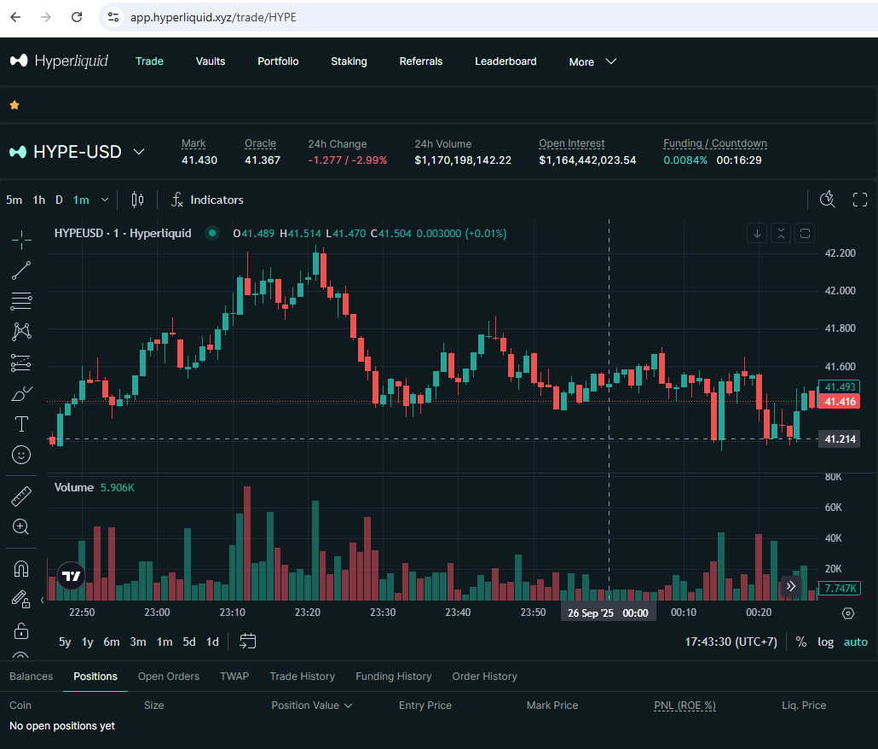878x749 pixels.
Task: View the Trade History tab
Action: coord(303,676)
